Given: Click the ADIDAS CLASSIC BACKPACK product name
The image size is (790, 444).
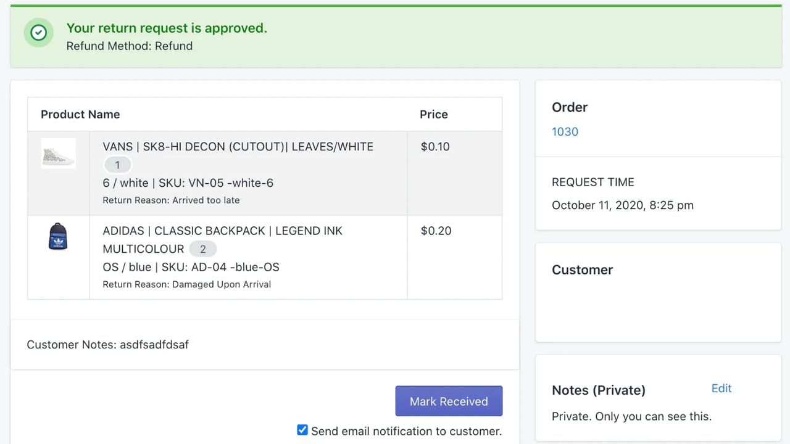Looking at the screenshot, I should tap(223, 240).
